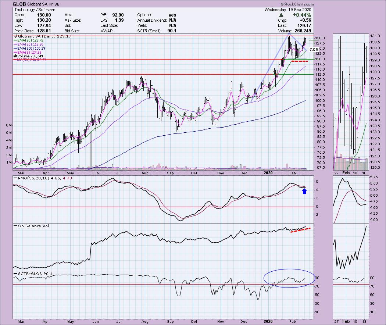Click the EMA(200) 100.29 legend entry
The width and height of the screenshot is (386, 325).
click(29, 49)
